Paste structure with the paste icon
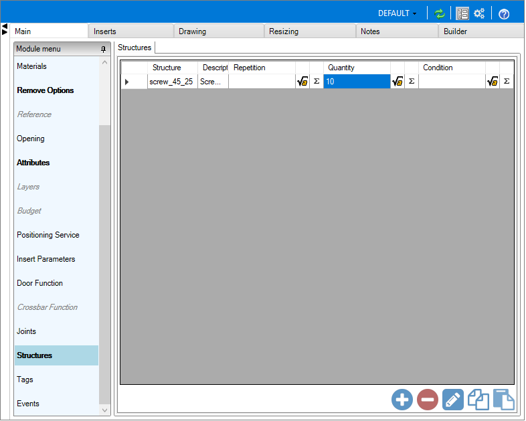The height and width of the screenshot is (421, 526). pos(503,400)
